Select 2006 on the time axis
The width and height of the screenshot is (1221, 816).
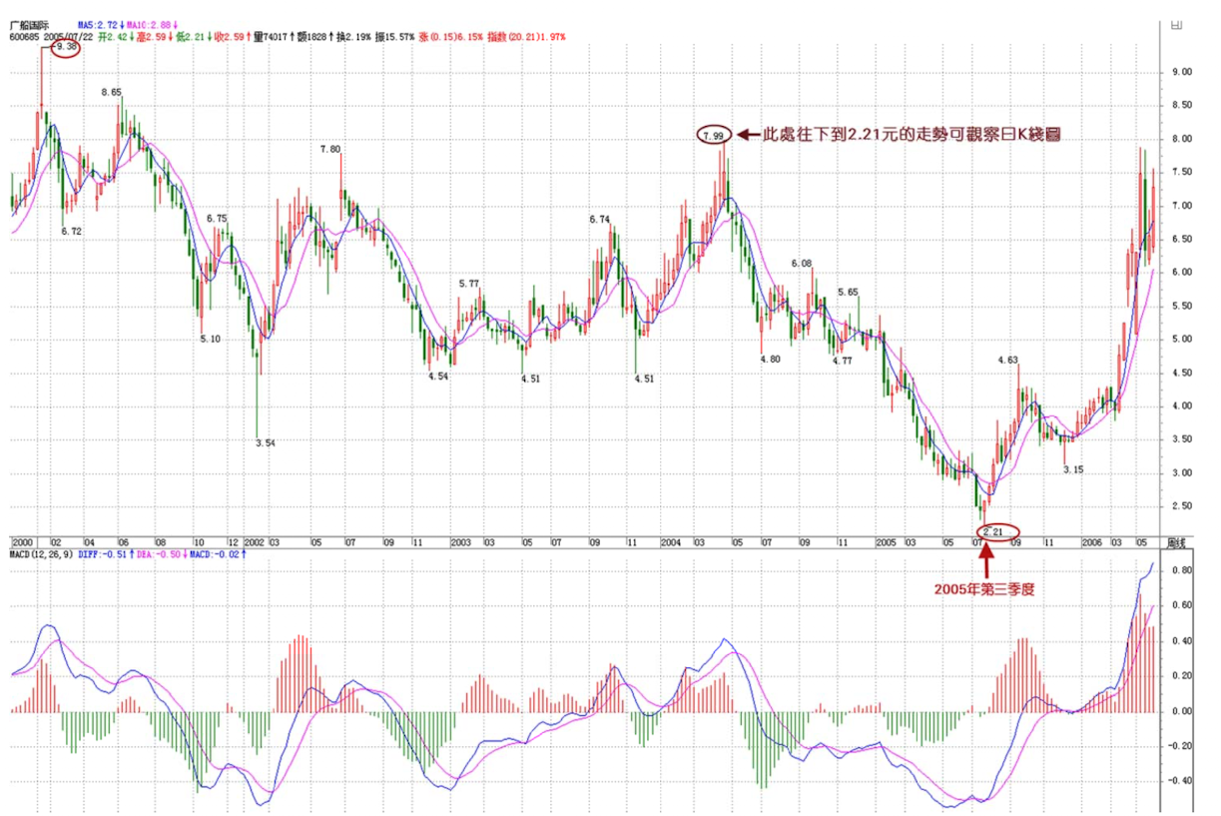[x=1093, y=541]
